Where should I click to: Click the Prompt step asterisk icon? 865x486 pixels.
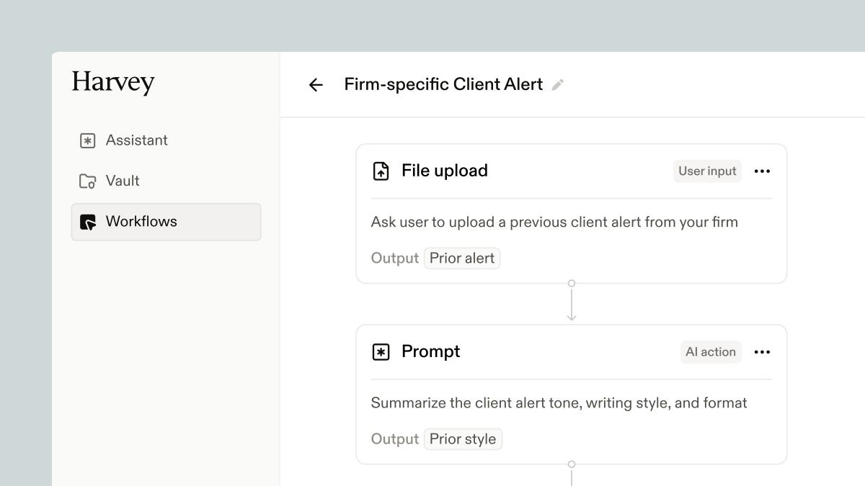point(381,352)
